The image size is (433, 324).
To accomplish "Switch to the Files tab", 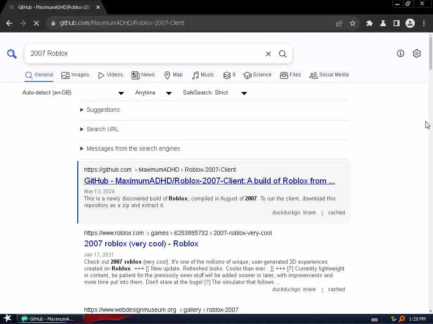I will point(290,75).
